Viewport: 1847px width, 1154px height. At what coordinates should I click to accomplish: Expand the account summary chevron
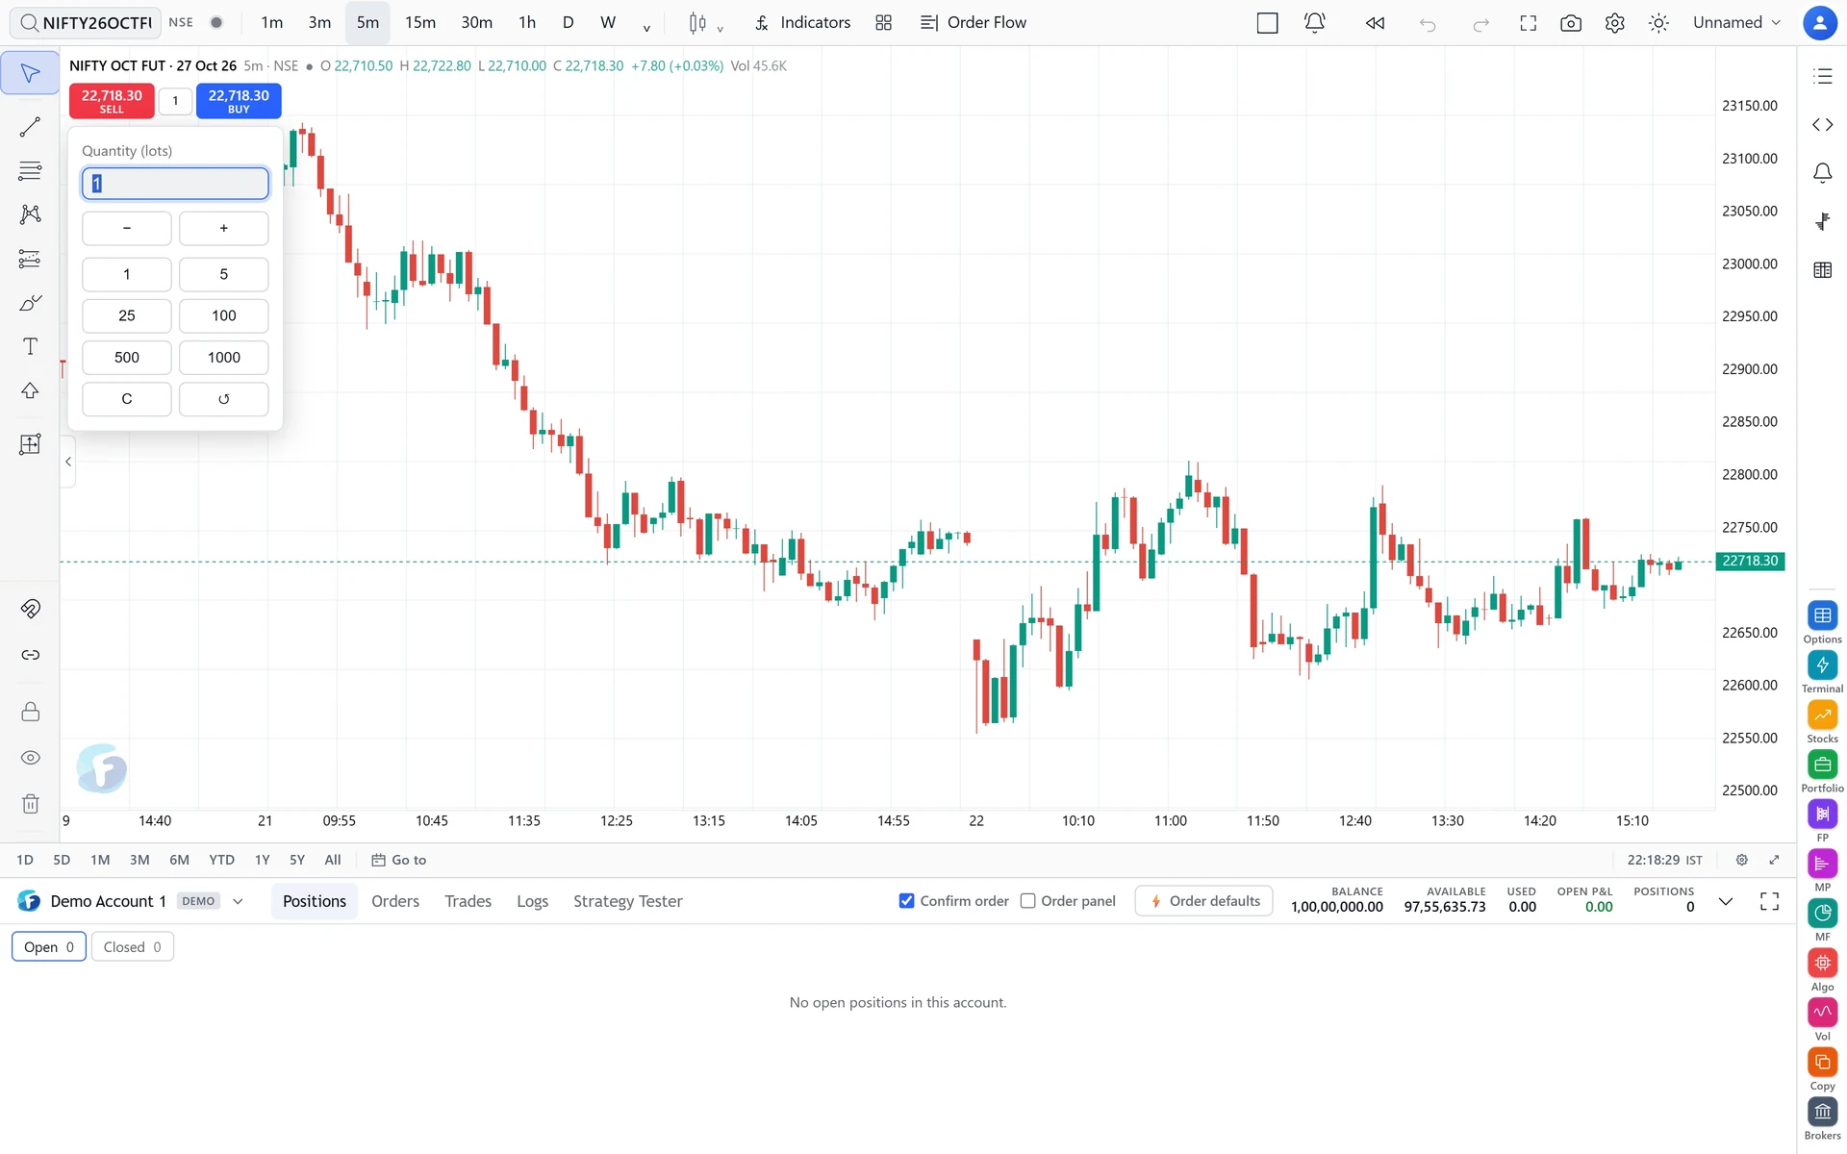pos(1726,901)
